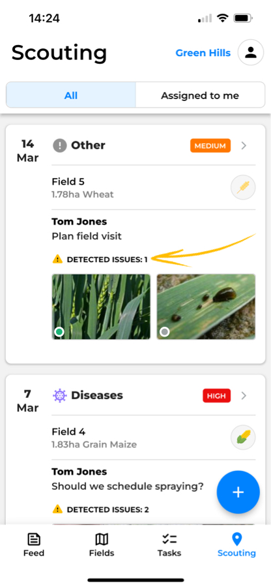Viewport: 271px width, 587px height.
Task: Select the green status dot on wheat photo
Action: 59,332
